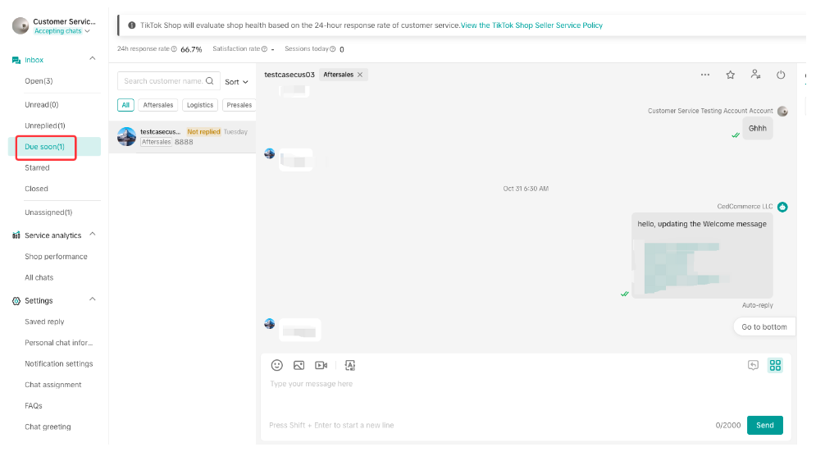Open the TikTok Shop Seller Service Policy link
Image resolution: width=825 pixels, height=461 pixels.
click(x=531, y=25)
